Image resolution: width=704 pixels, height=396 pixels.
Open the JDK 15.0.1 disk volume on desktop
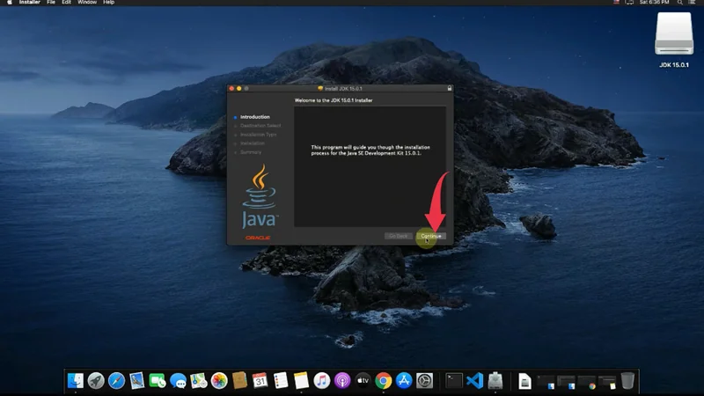[674, 36]
